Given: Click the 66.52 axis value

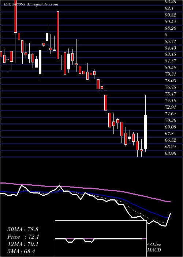Looking at the screenshot, I should tap(171, 140).
